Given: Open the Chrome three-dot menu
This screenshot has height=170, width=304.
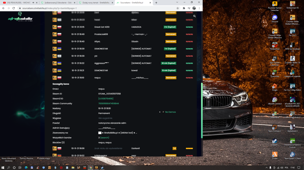Looking at the screenshot, I should click(199, 8).
